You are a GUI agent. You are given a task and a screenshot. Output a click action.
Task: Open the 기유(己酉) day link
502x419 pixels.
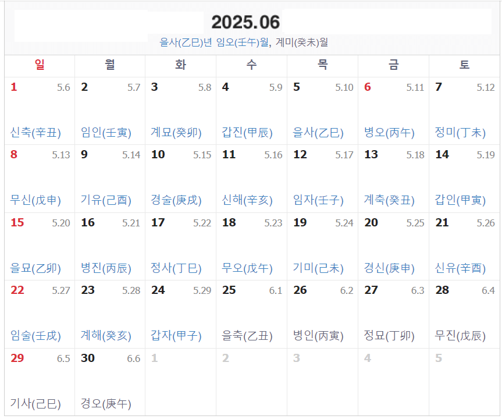pos(106,200)
